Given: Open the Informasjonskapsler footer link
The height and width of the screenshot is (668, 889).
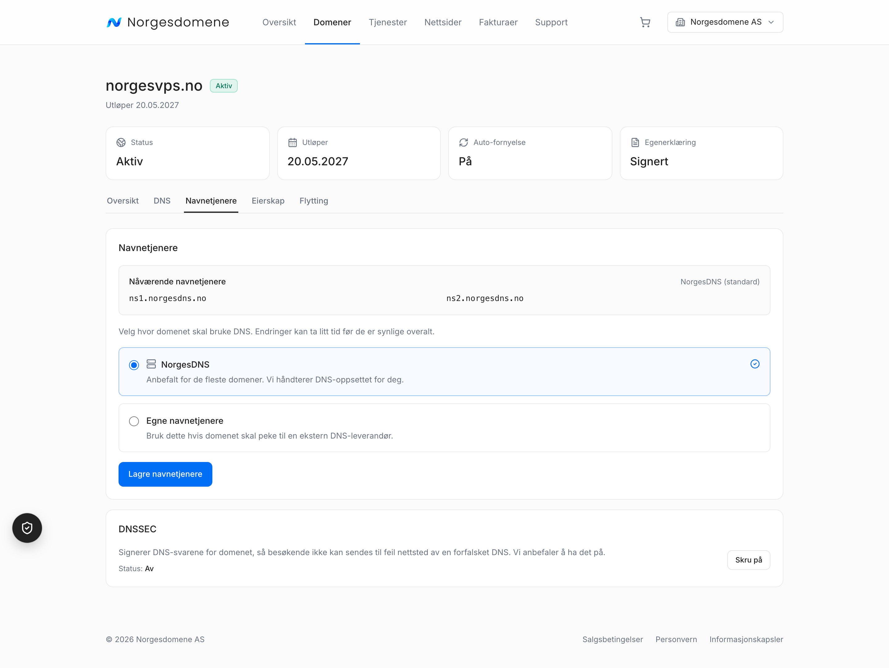Looking at the screenshot, I should 746,640.
